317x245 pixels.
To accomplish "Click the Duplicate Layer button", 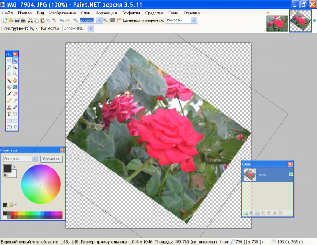I will coord(257,213).
